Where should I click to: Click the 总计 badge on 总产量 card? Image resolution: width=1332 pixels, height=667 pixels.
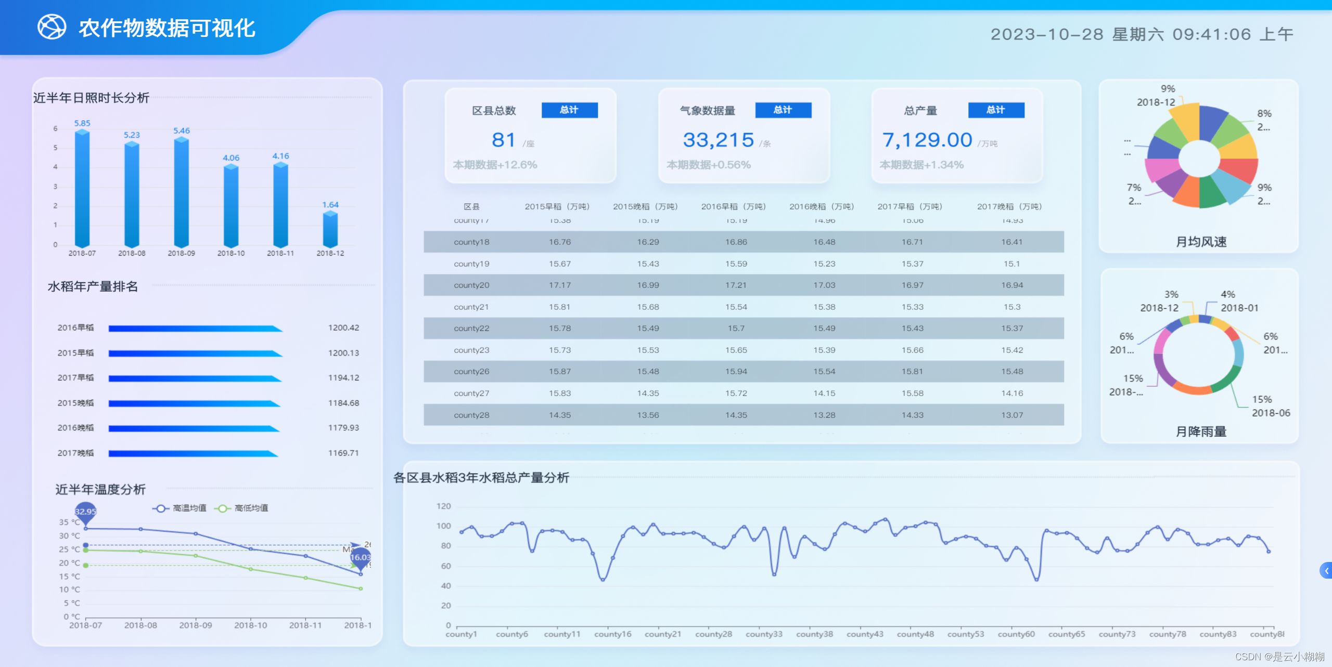(996, 110)
